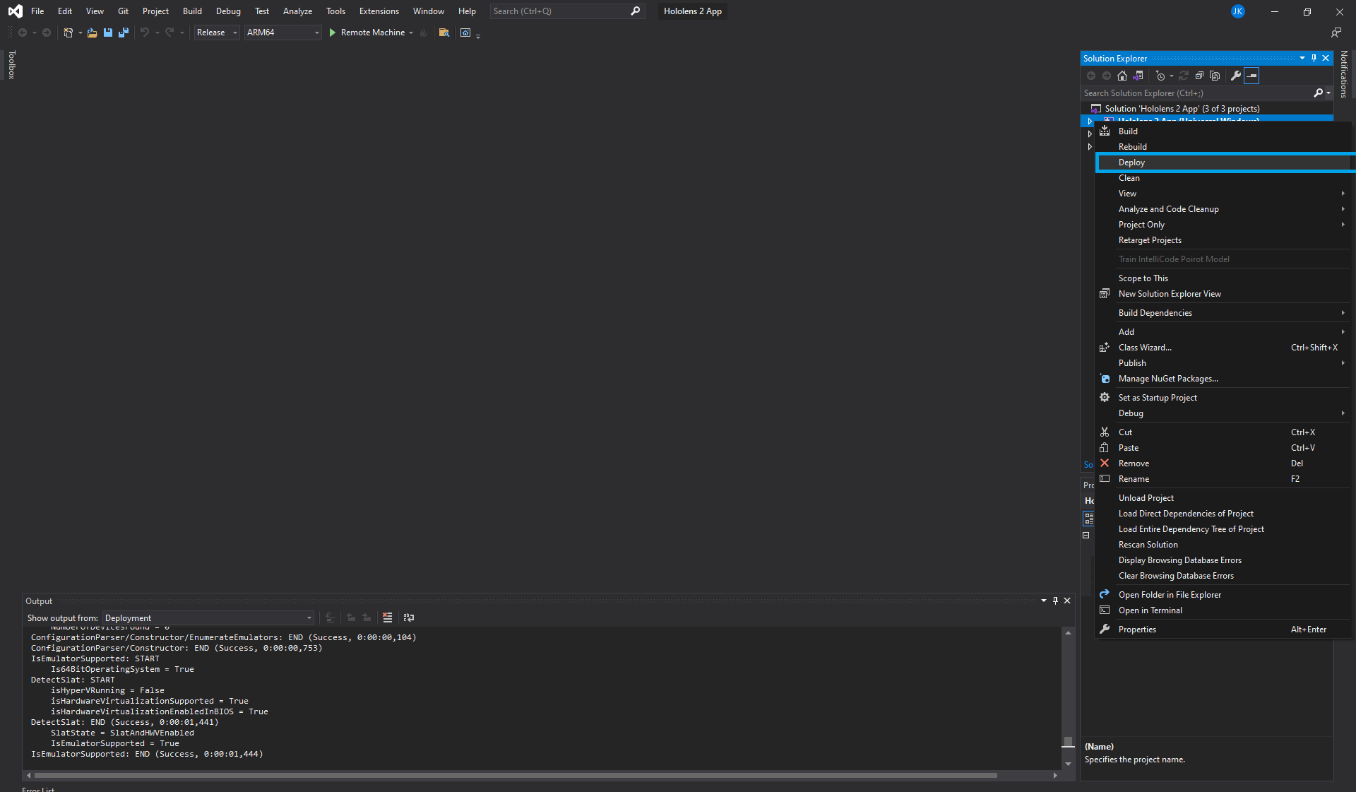Toggle Word Wrap in Output panel
Image resolution: width=1356 pixels, height=792 pixels.
(409, 617)
